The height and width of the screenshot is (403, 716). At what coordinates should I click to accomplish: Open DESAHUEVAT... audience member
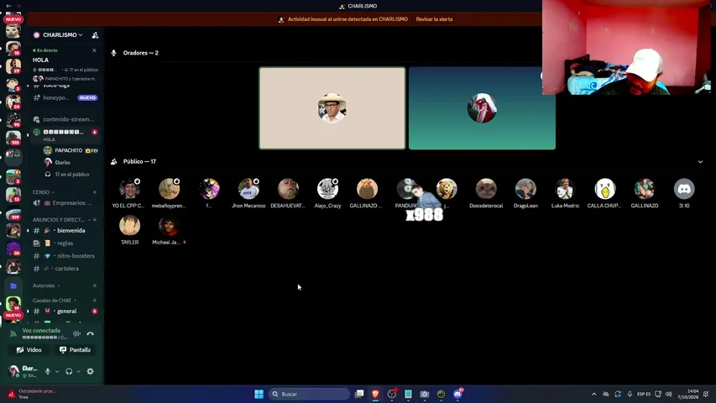[288, 193]
